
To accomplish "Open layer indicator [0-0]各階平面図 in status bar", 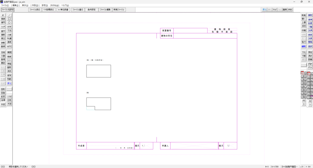I will click(x=290, y=166).
